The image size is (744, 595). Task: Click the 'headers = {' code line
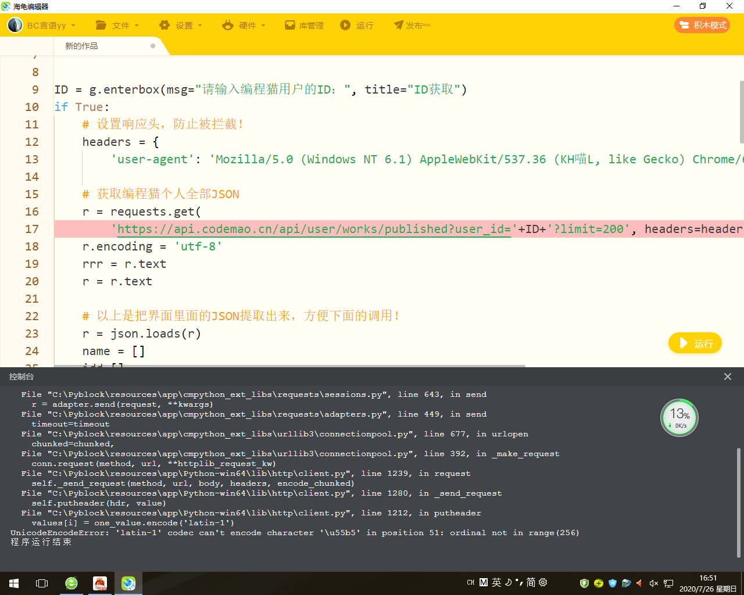pos(121,142)
